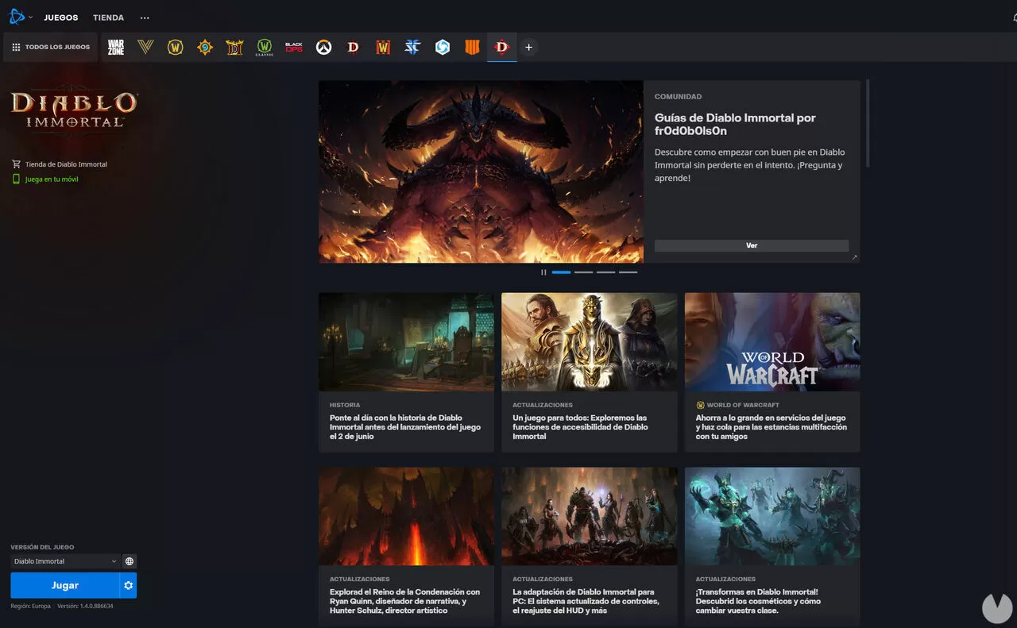
Task: Select the Diablo II Resurrected icon
Action: (x=234, y=48)
